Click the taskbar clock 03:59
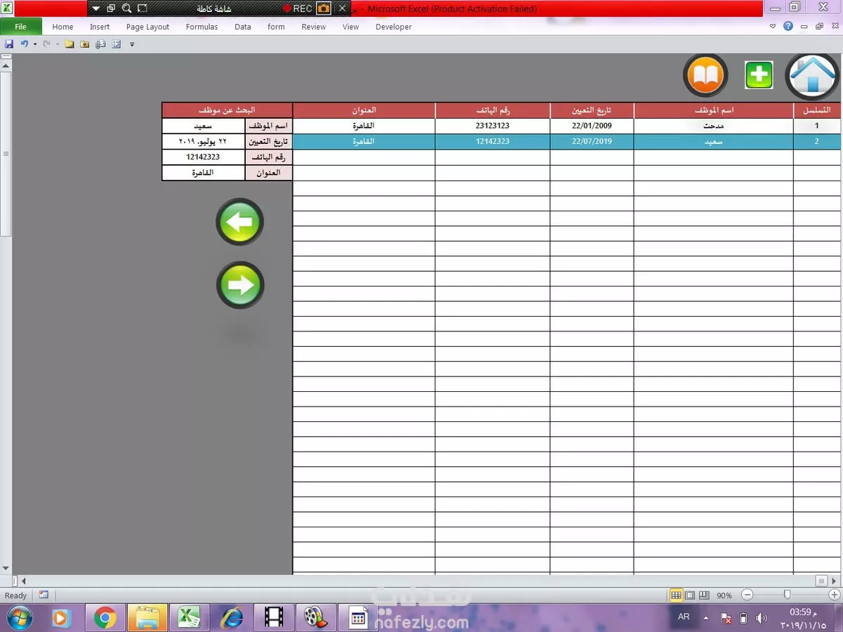Viewport: 843px width, 632px height. coord(802,612)
